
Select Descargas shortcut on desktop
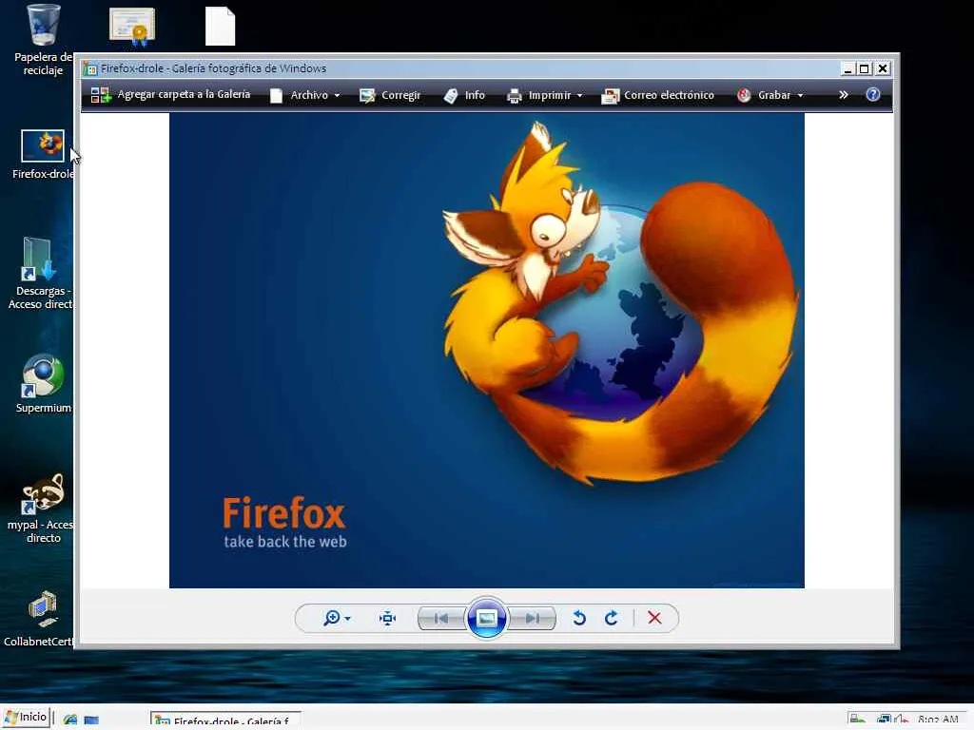(40, 273)
